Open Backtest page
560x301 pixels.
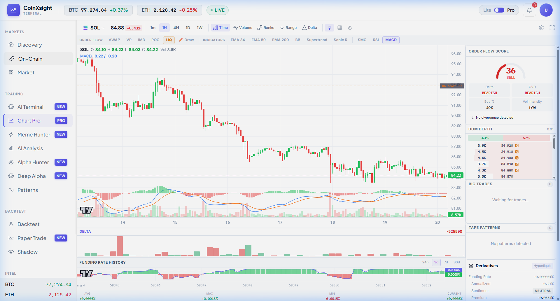[38, 224]
